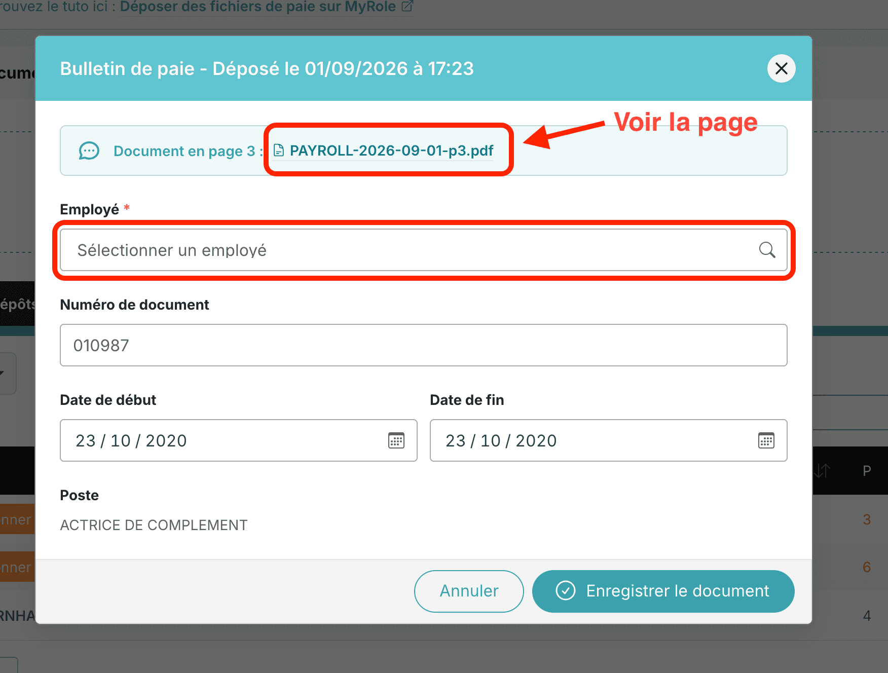Viewport: 888px width, 673px height.
Task: Click the Employé field label
Action: point(89,209)
